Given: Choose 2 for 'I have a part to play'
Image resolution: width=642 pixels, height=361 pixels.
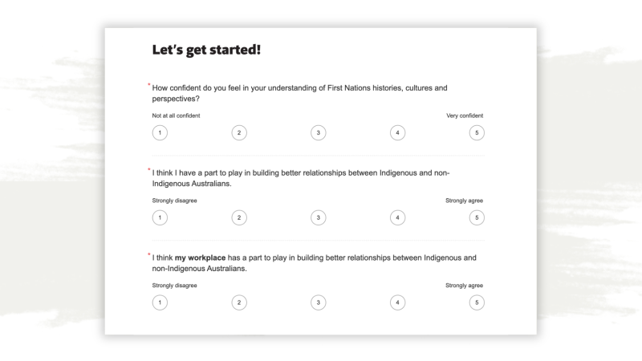Looking at the screenshot, I should pyautogui.click(x=238, y=217).
